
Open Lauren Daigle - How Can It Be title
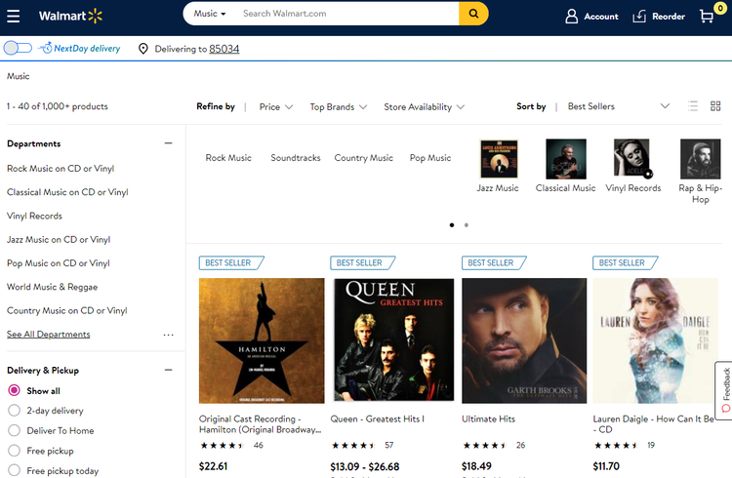pos(654,424)
